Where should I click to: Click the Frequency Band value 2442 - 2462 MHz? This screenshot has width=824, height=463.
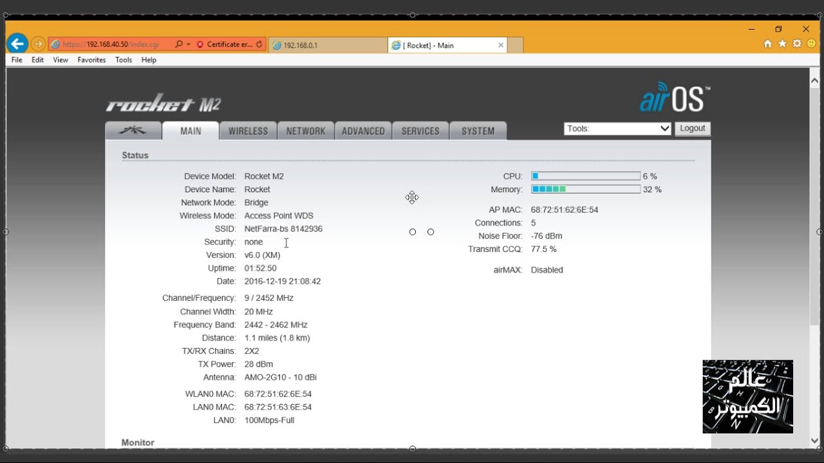click(276, 325)
